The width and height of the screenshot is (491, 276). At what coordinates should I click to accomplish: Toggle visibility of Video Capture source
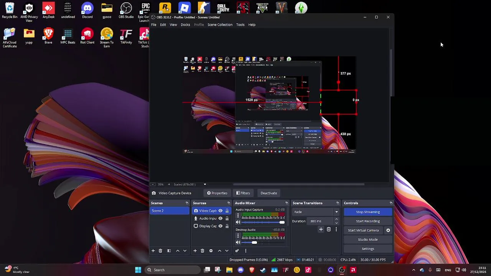tap(220, 211)
